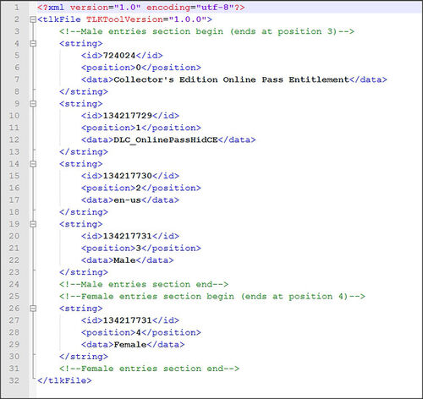423x399 pixels.
Task: Click the Collector's Edition Online Pass Entitlement text
Action: pyautogui.click(x=231, y=79)
